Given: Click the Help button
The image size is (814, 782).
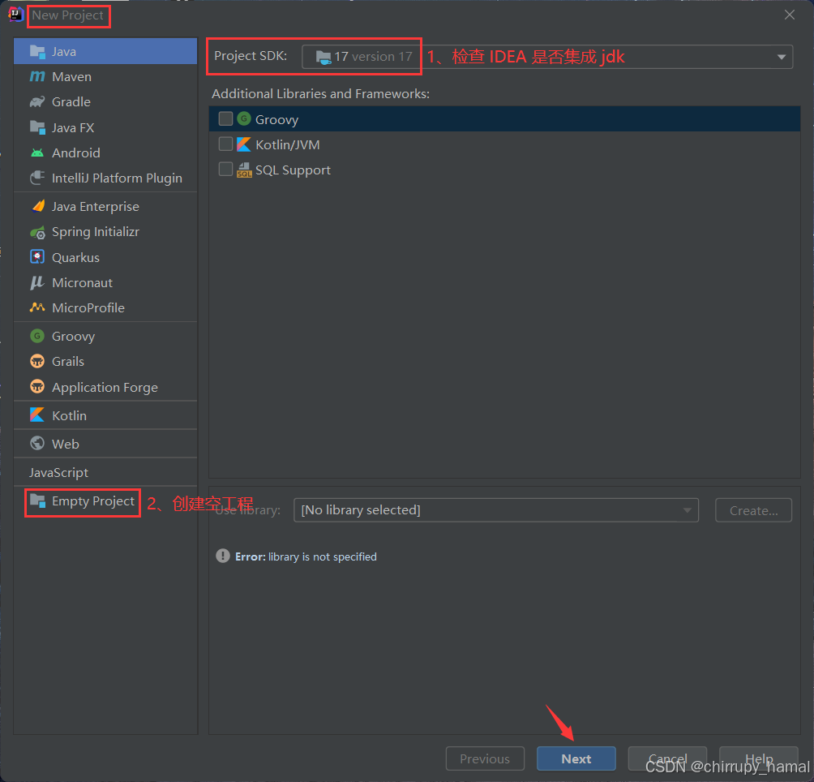Looking at the screenshot, I should pos(759,758).
